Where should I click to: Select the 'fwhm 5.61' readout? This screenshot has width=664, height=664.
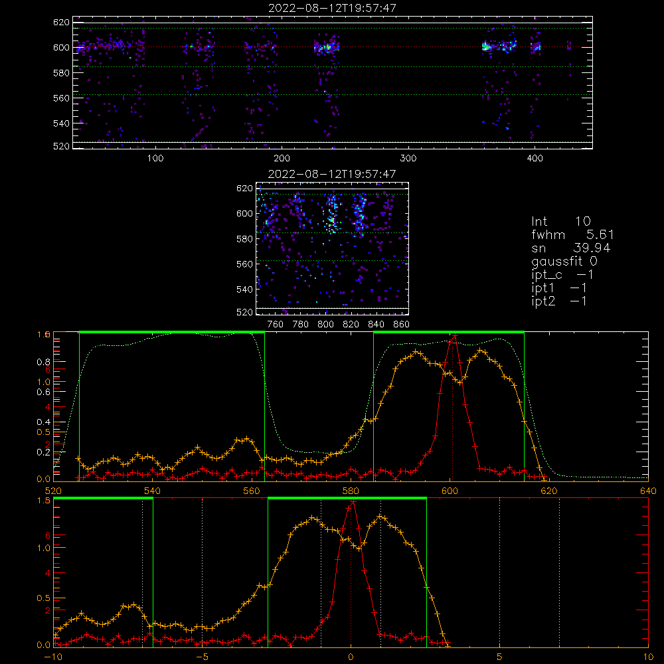[572, 234]
